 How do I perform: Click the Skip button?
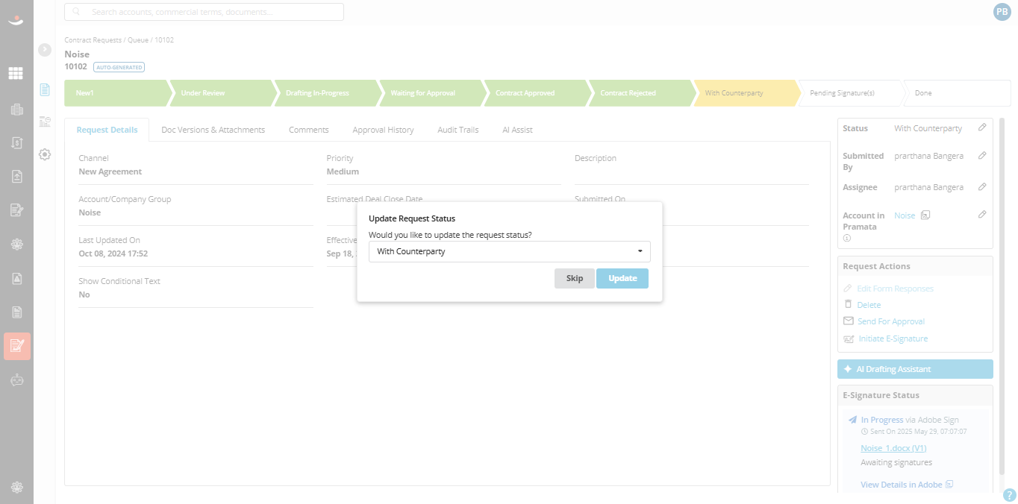[575, 278]
